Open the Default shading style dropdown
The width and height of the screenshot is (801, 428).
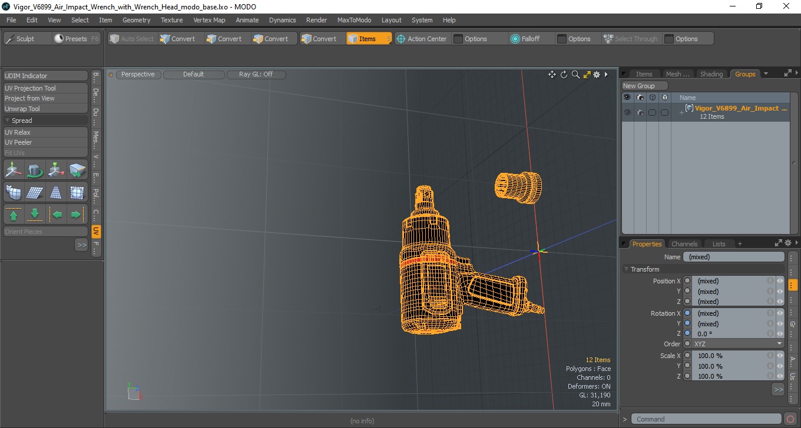194,75
